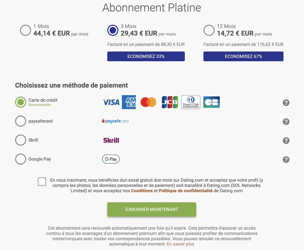Choose paysafecard as payment method
Image resolution: width=304 pixels, height=250 pixels.
(21, 121)
